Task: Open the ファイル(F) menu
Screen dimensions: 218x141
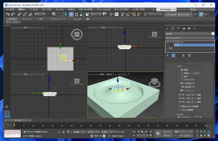Action: point(10,10)
